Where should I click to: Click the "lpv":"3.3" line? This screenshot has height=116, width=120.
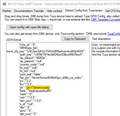(26, 84)
